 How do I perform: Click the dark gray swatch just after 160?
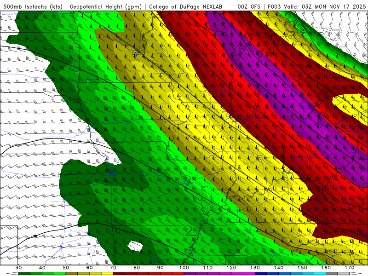point(332,274)
